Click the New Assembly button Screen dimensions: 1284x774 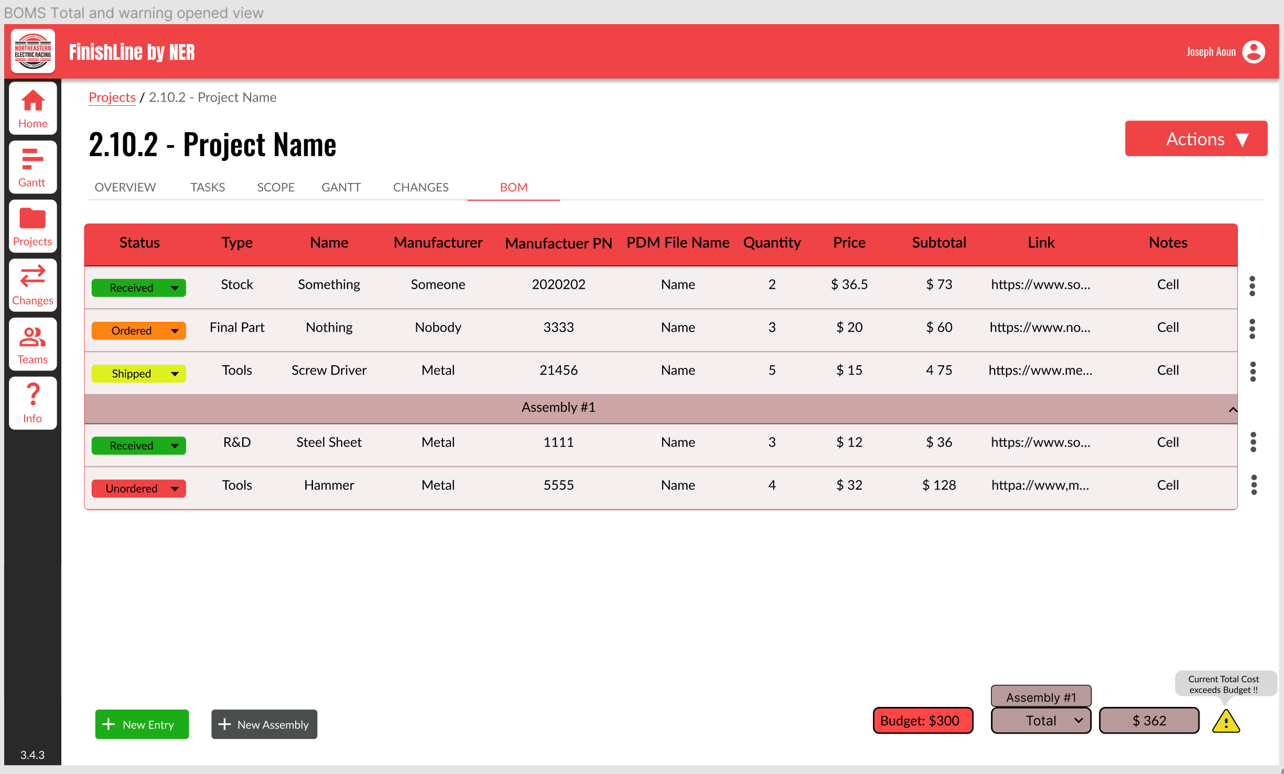(264, 724)
